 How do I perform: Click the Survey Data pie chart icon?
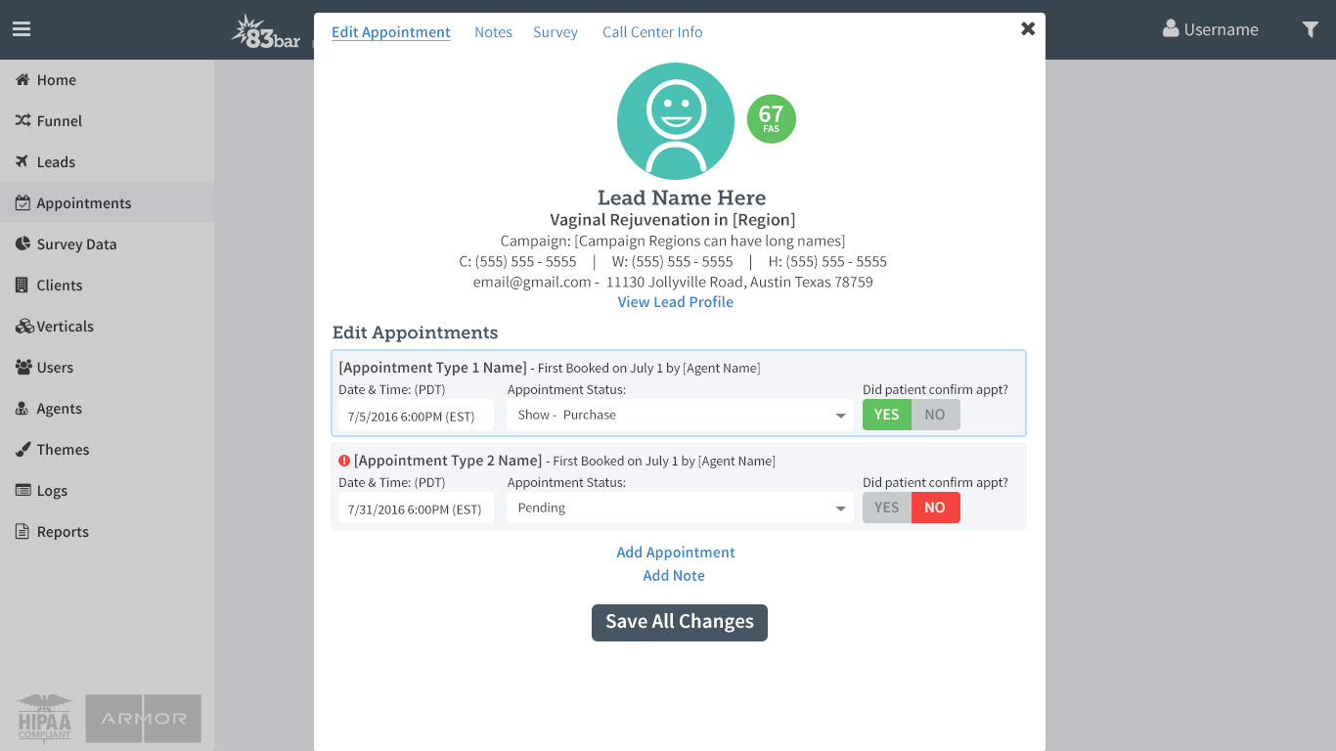22,243
